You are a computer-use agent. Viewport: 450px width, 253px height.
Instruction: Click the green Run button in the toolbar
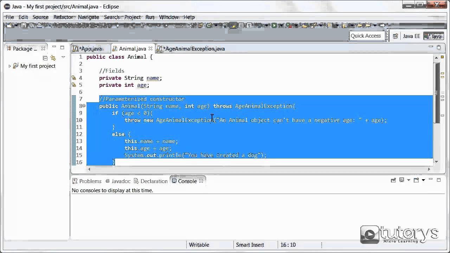click(x=274, y=25)
